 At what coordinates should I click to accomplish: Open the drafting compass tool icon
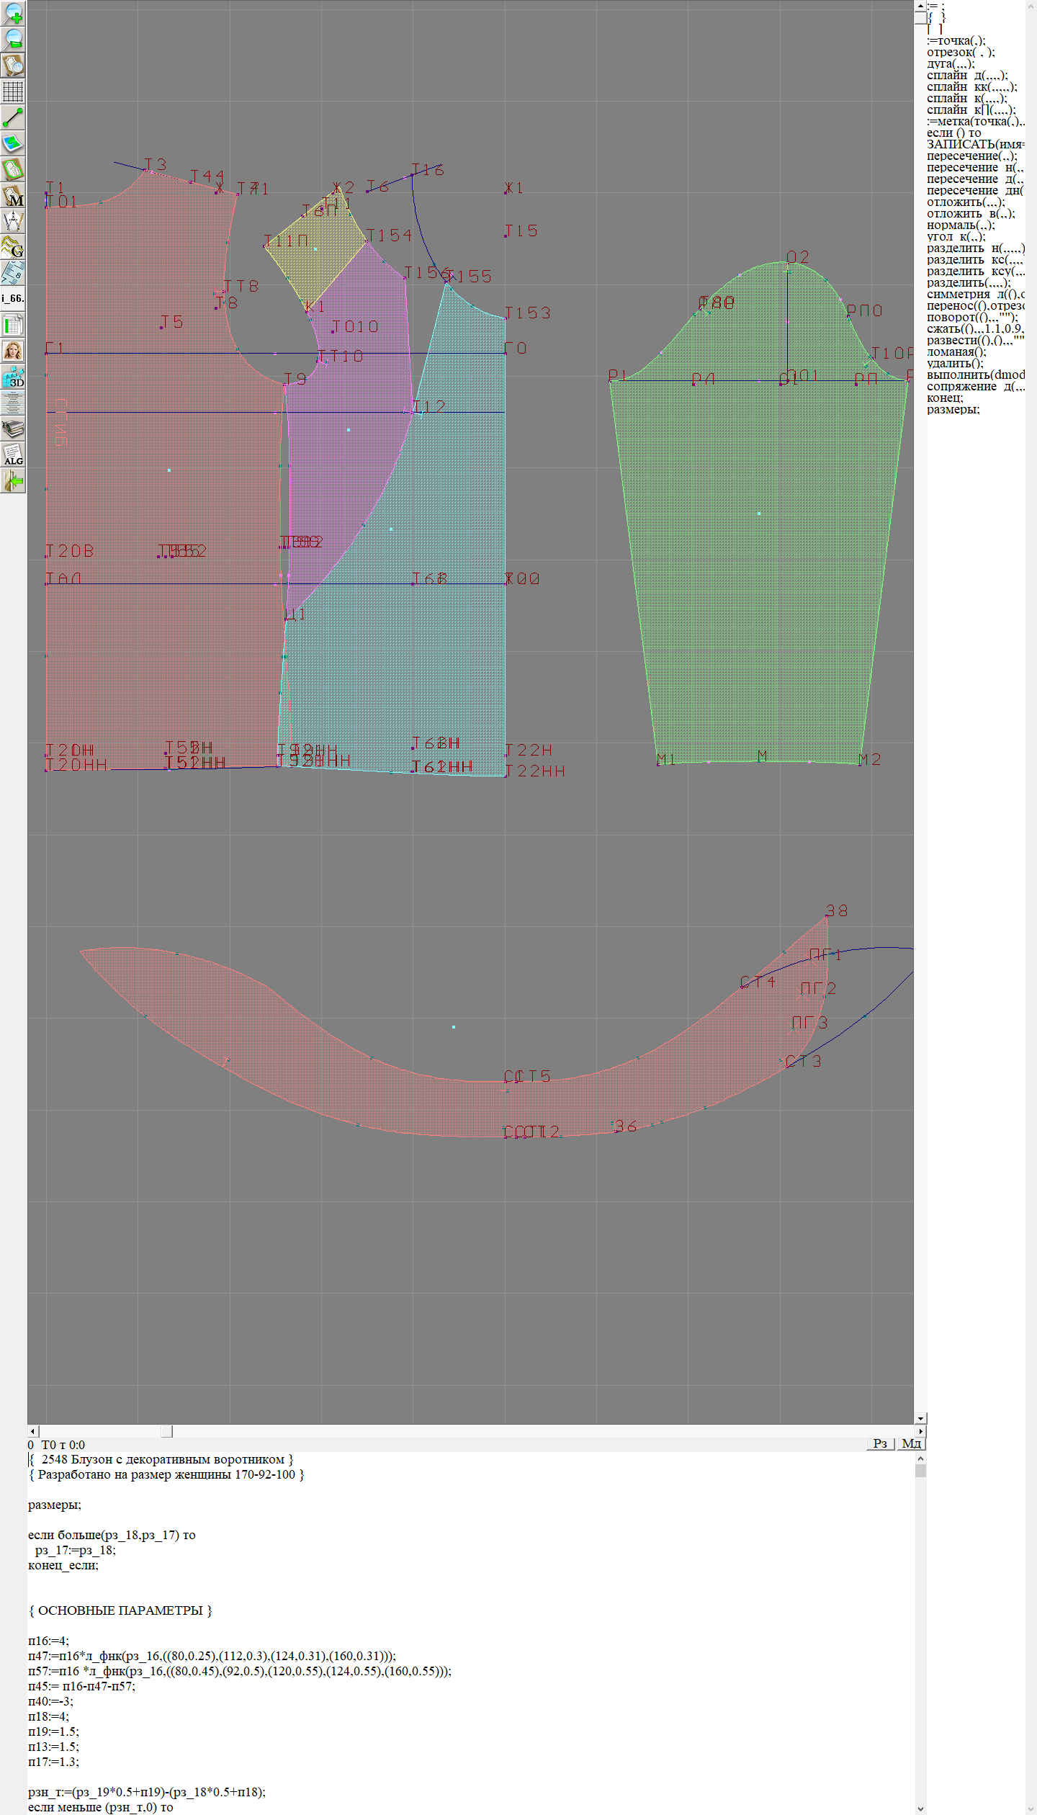tap(13, 221)
